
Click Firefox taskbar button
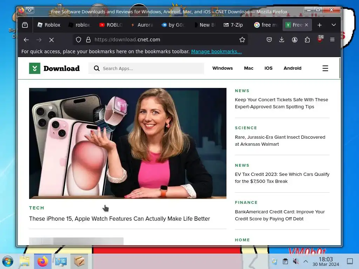(42, 261)
